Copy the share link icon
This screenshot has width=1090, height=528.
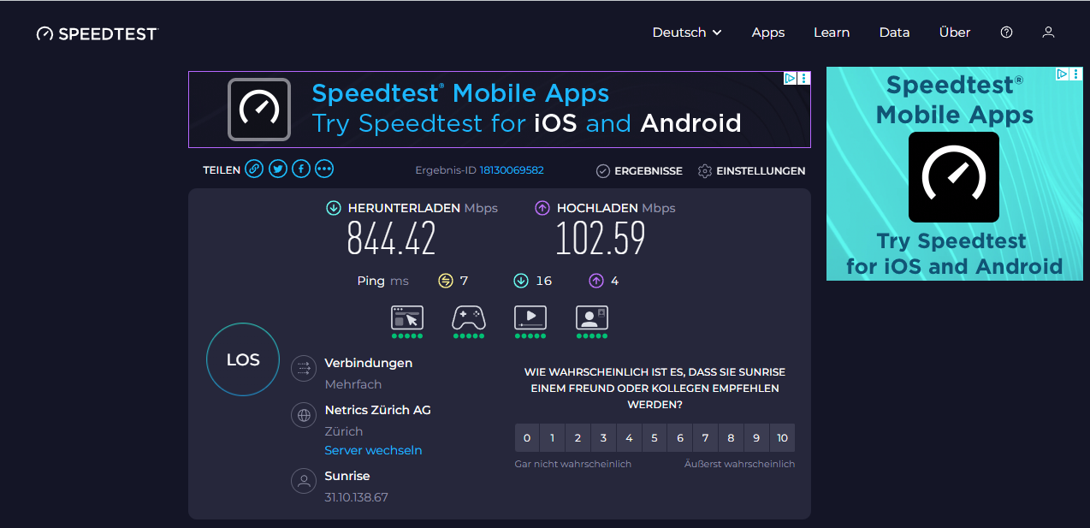click(x=254, y=169)
